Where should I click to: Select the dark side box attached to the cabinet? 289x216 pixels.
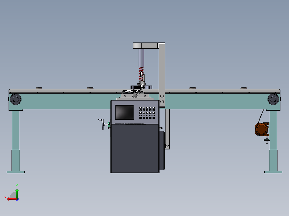[x=162, y=151]
